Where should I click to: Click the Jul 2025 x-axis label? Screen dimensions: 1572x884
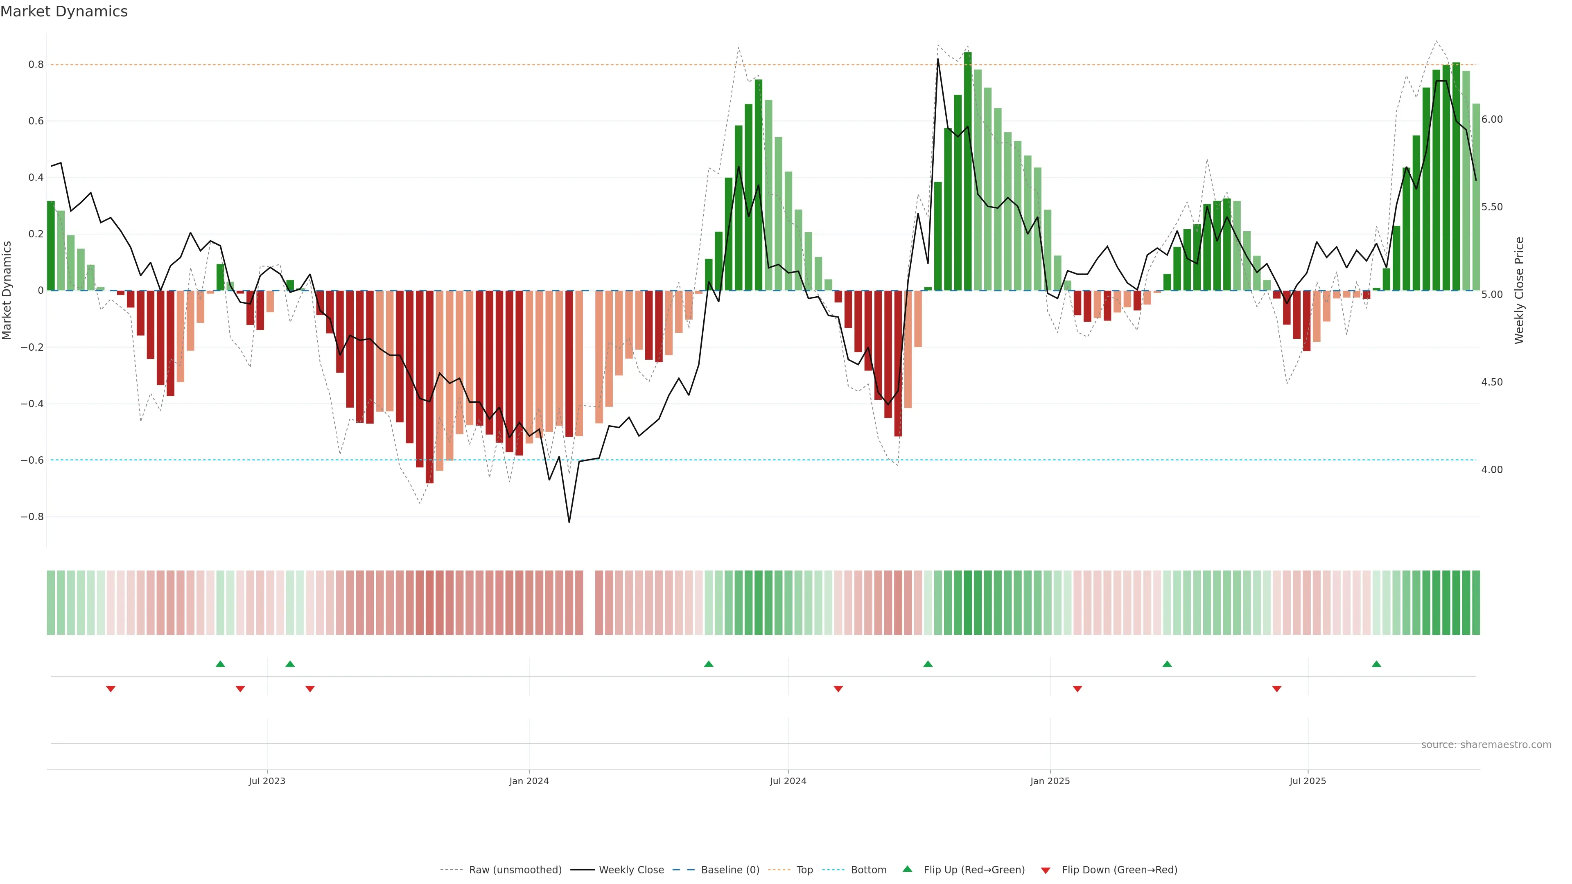[x=1308, y=781]
